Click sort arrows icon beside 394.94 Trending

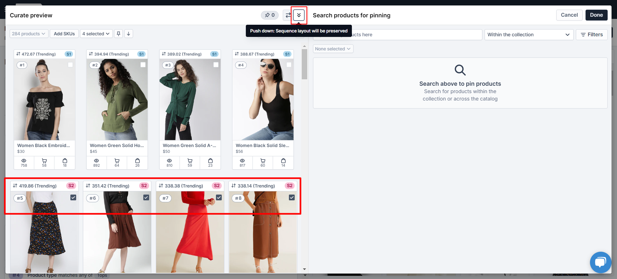click(91, 54)
